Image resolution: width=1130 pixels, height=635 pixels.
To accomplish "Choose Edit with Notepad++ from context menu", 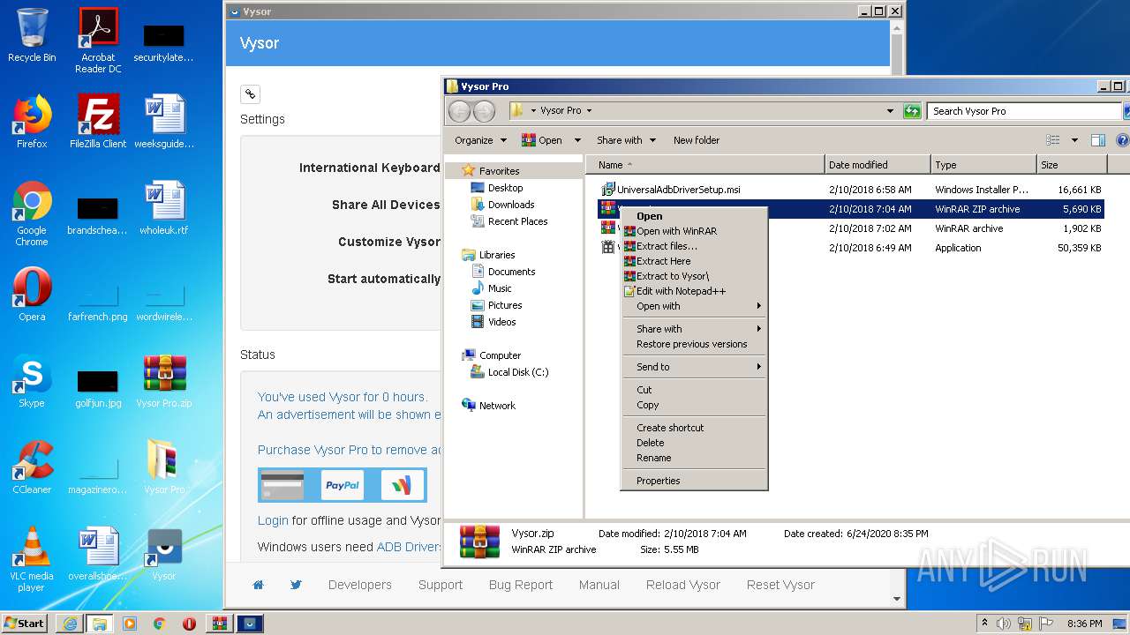I will point(693,291).
